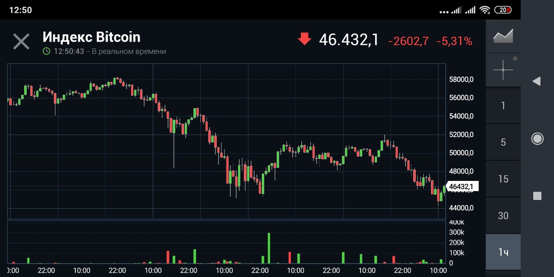Tap the Android recent apps square

coord(537,196)
